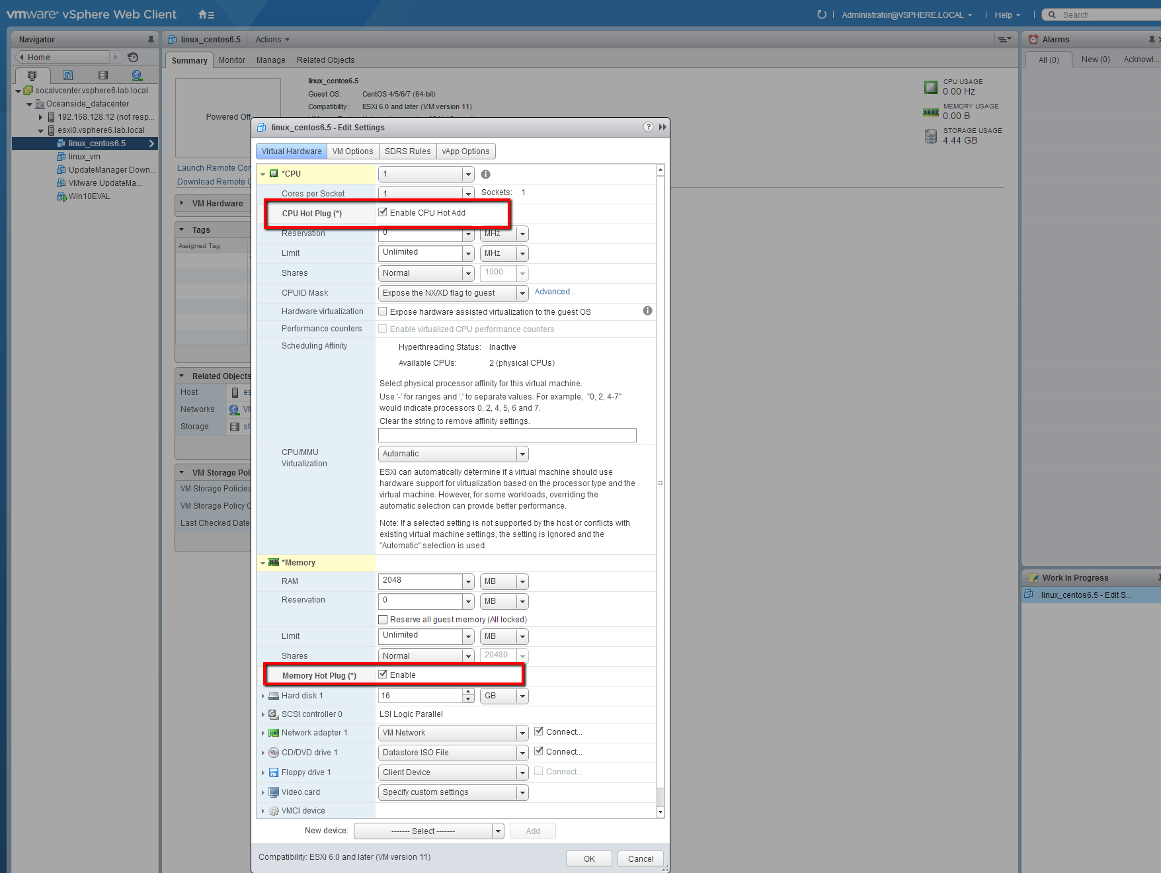The image size is (1161, 873).
Task: Click Launch Remote Console link
Action: pos(214,168)
